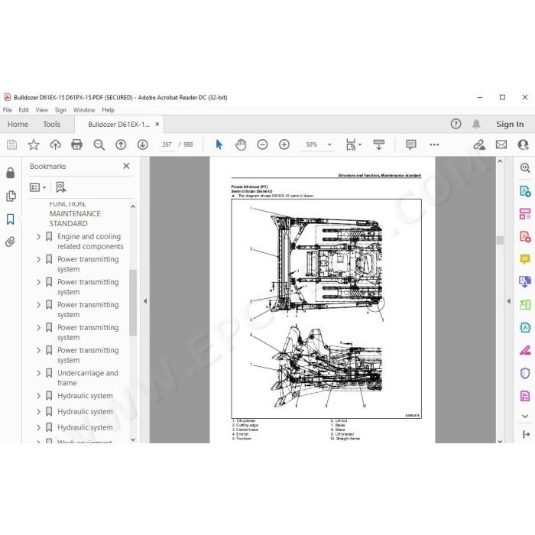Click the search tool in right pane
This screenshot has width=535, height=535.
click(x=525, y=168)
